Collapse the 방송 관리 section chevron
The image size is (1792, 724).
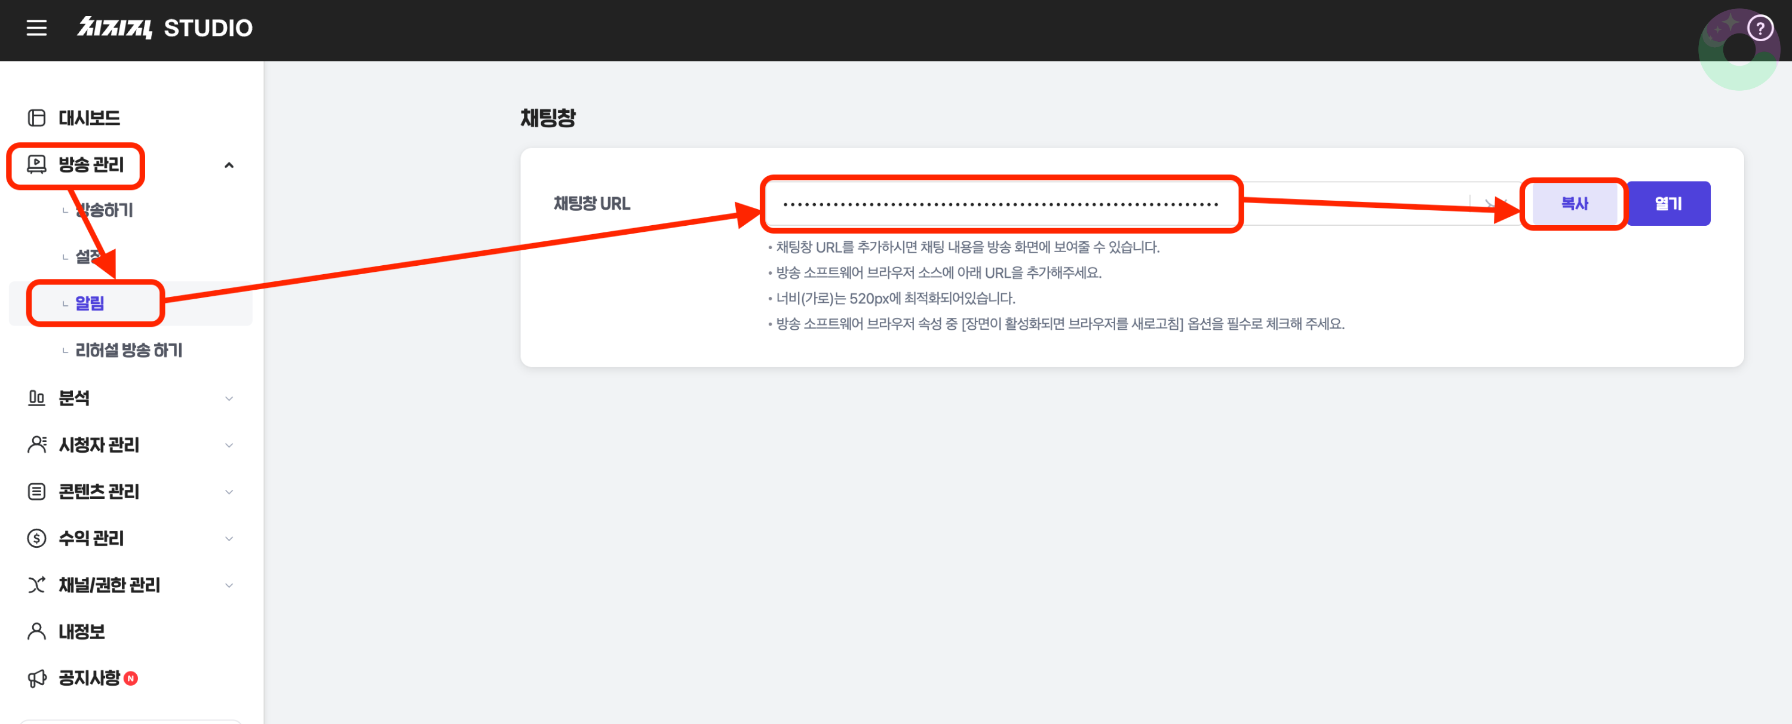click(229, 165)
